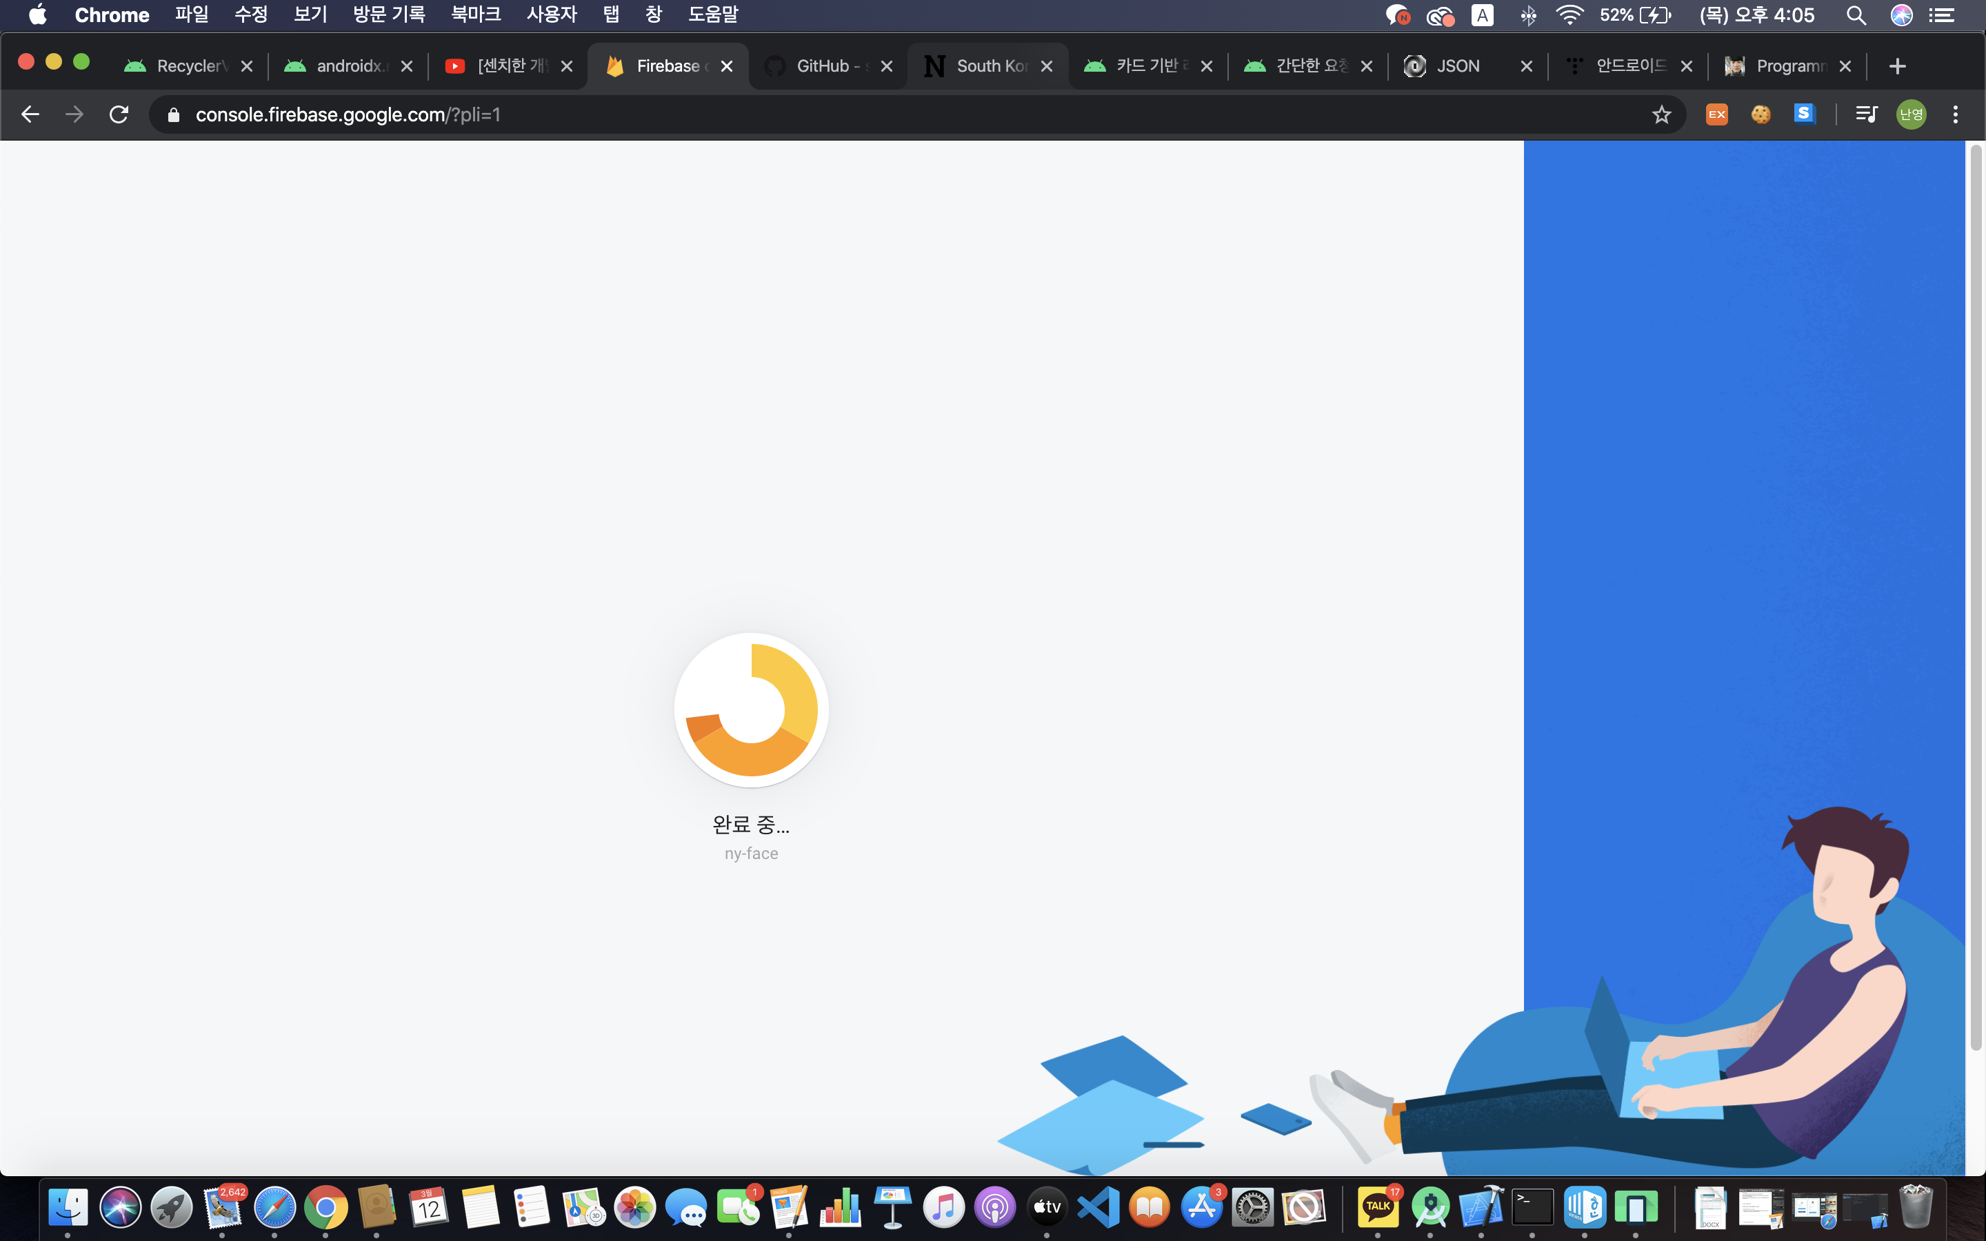Click the page's vertical scrollbar
The height and width of the screenshot is (1241, 1986).
pos(1976,599)
